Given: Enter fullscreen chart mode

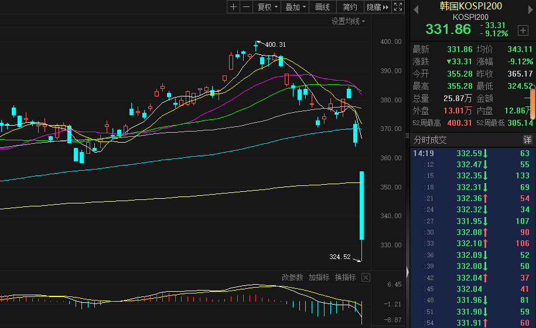Looking at the screenshot, I should [x=398, y=7].
